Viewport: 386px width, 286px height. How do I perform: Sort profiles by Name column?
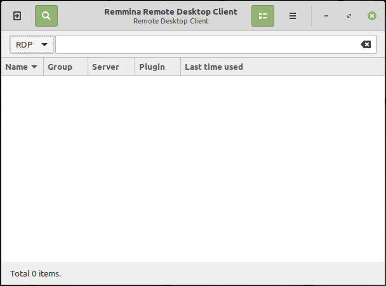pos(22,67)
